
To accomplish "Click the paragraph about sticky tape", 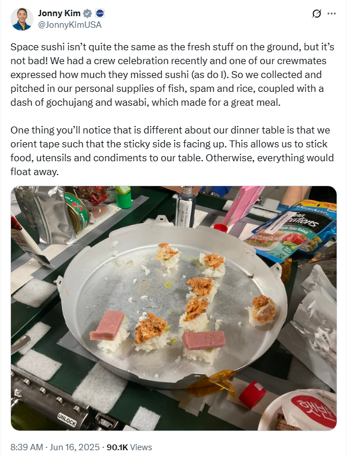I will [x=172, y=151].
